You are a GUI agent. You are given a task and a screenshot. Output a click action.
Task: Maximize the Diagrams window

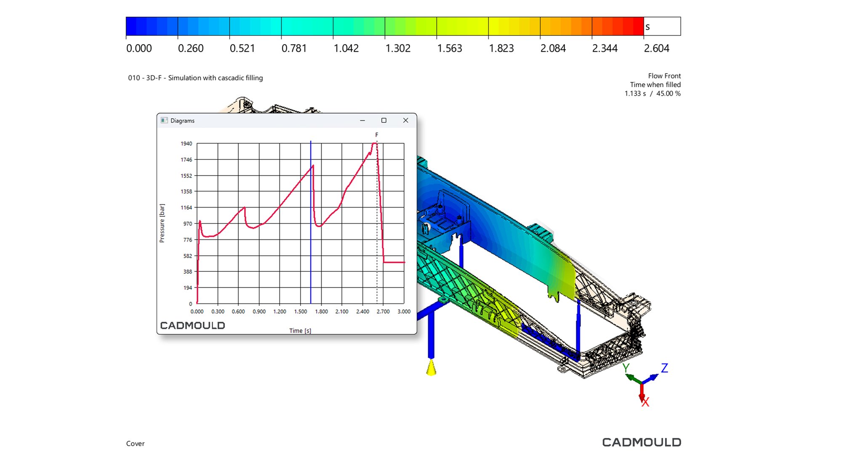click(x=384, y=120)
